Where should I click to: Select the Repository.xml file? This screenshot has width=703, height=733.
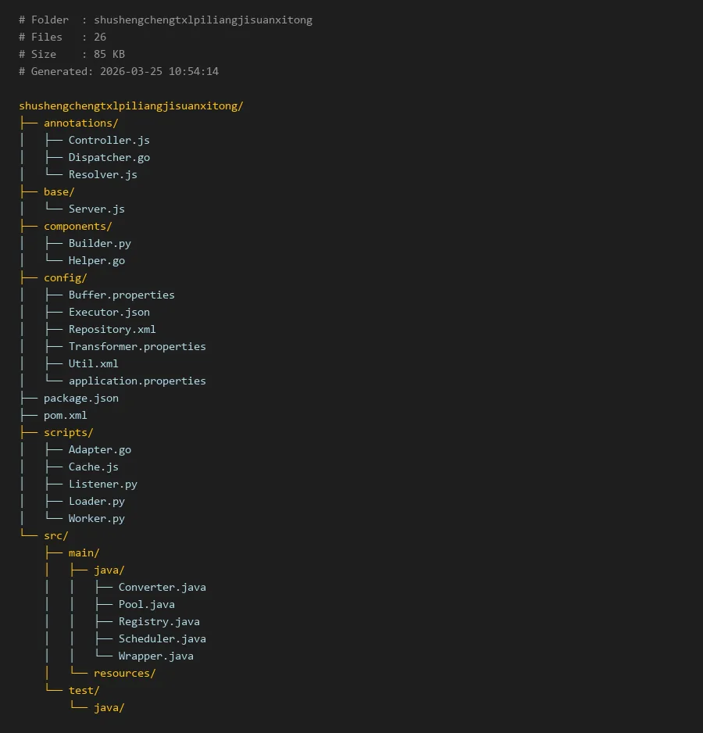pyautogui.click(x=112, y=329)
